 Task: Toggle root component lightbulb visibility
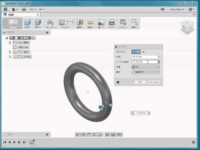point(12,38)
